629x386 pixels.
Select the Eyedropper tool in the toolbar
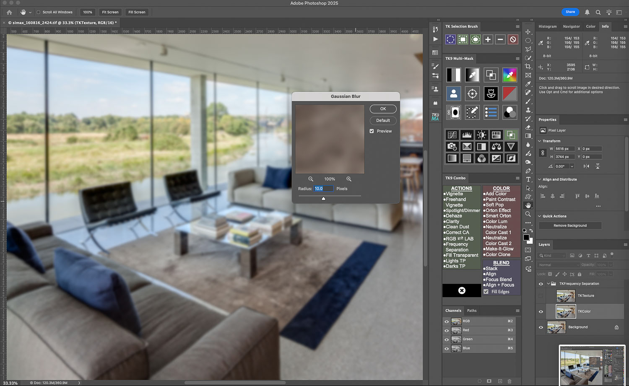tap(528, 84)
